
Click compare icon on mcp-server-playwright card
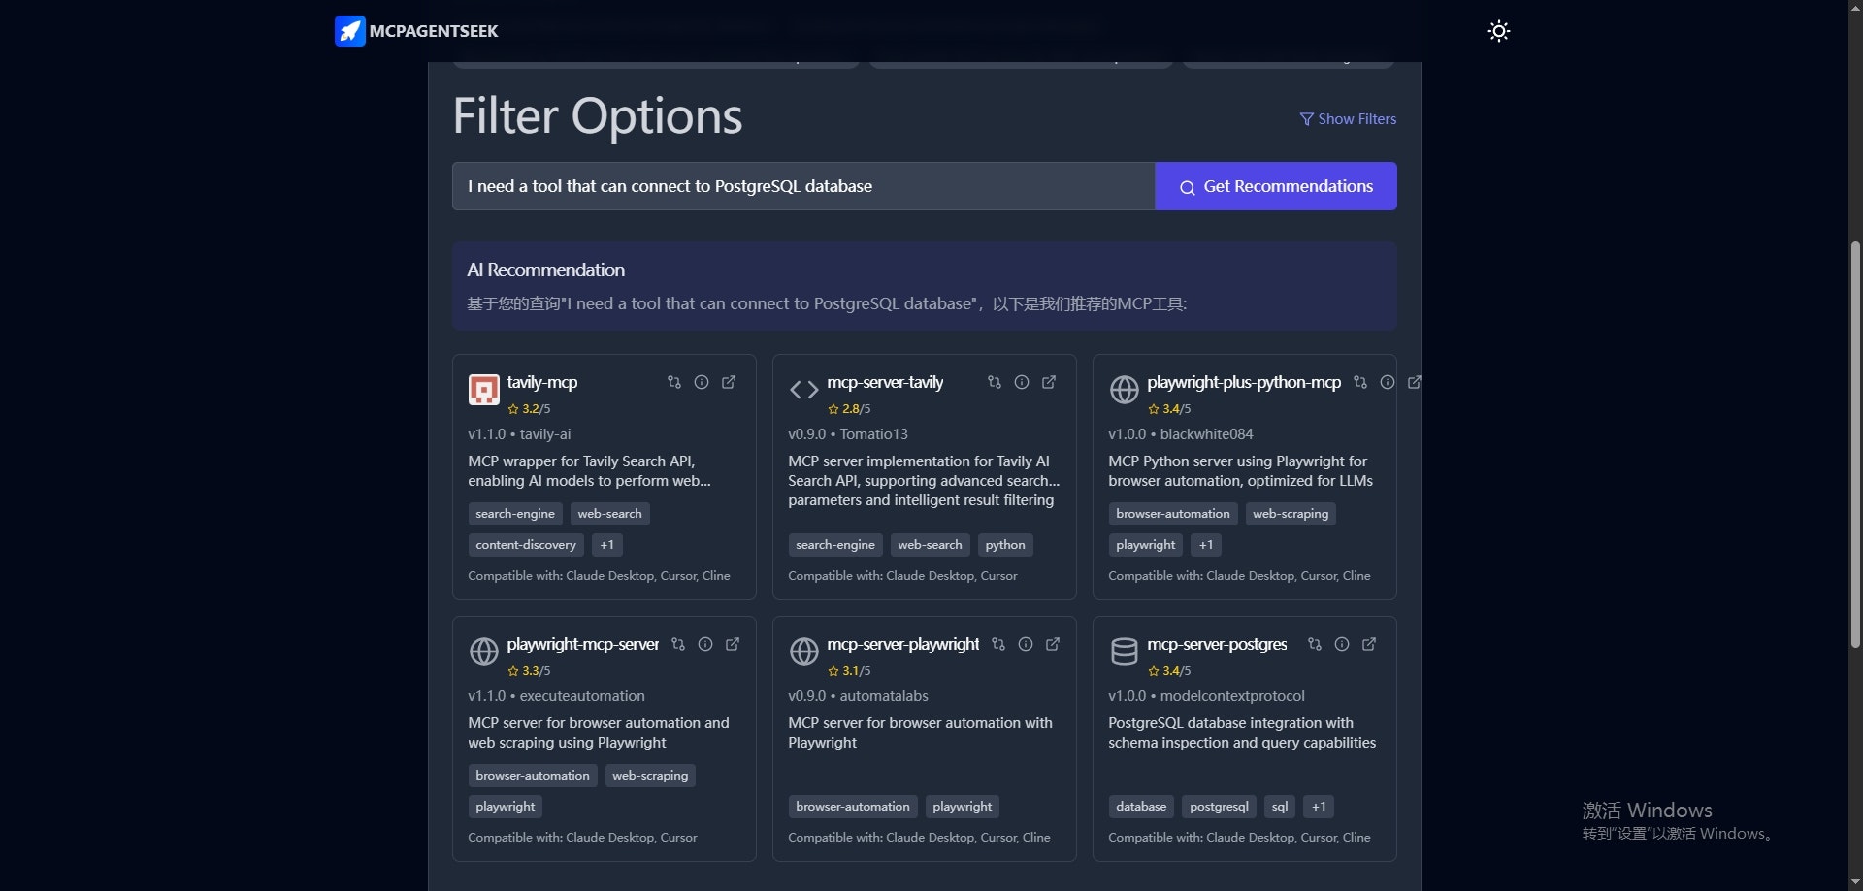pos(998,644)
